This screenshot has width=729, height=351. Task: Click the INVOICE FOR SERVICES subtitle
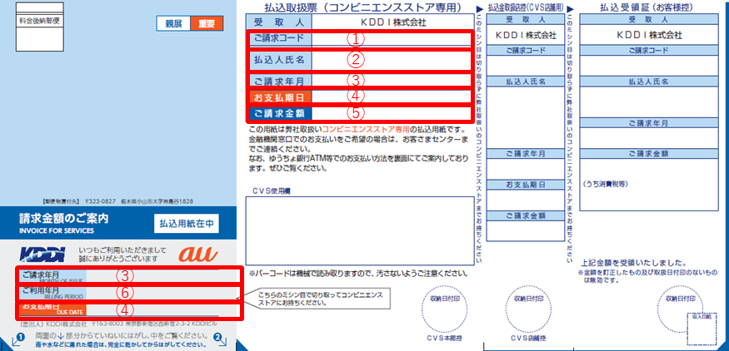coord(57,230)
